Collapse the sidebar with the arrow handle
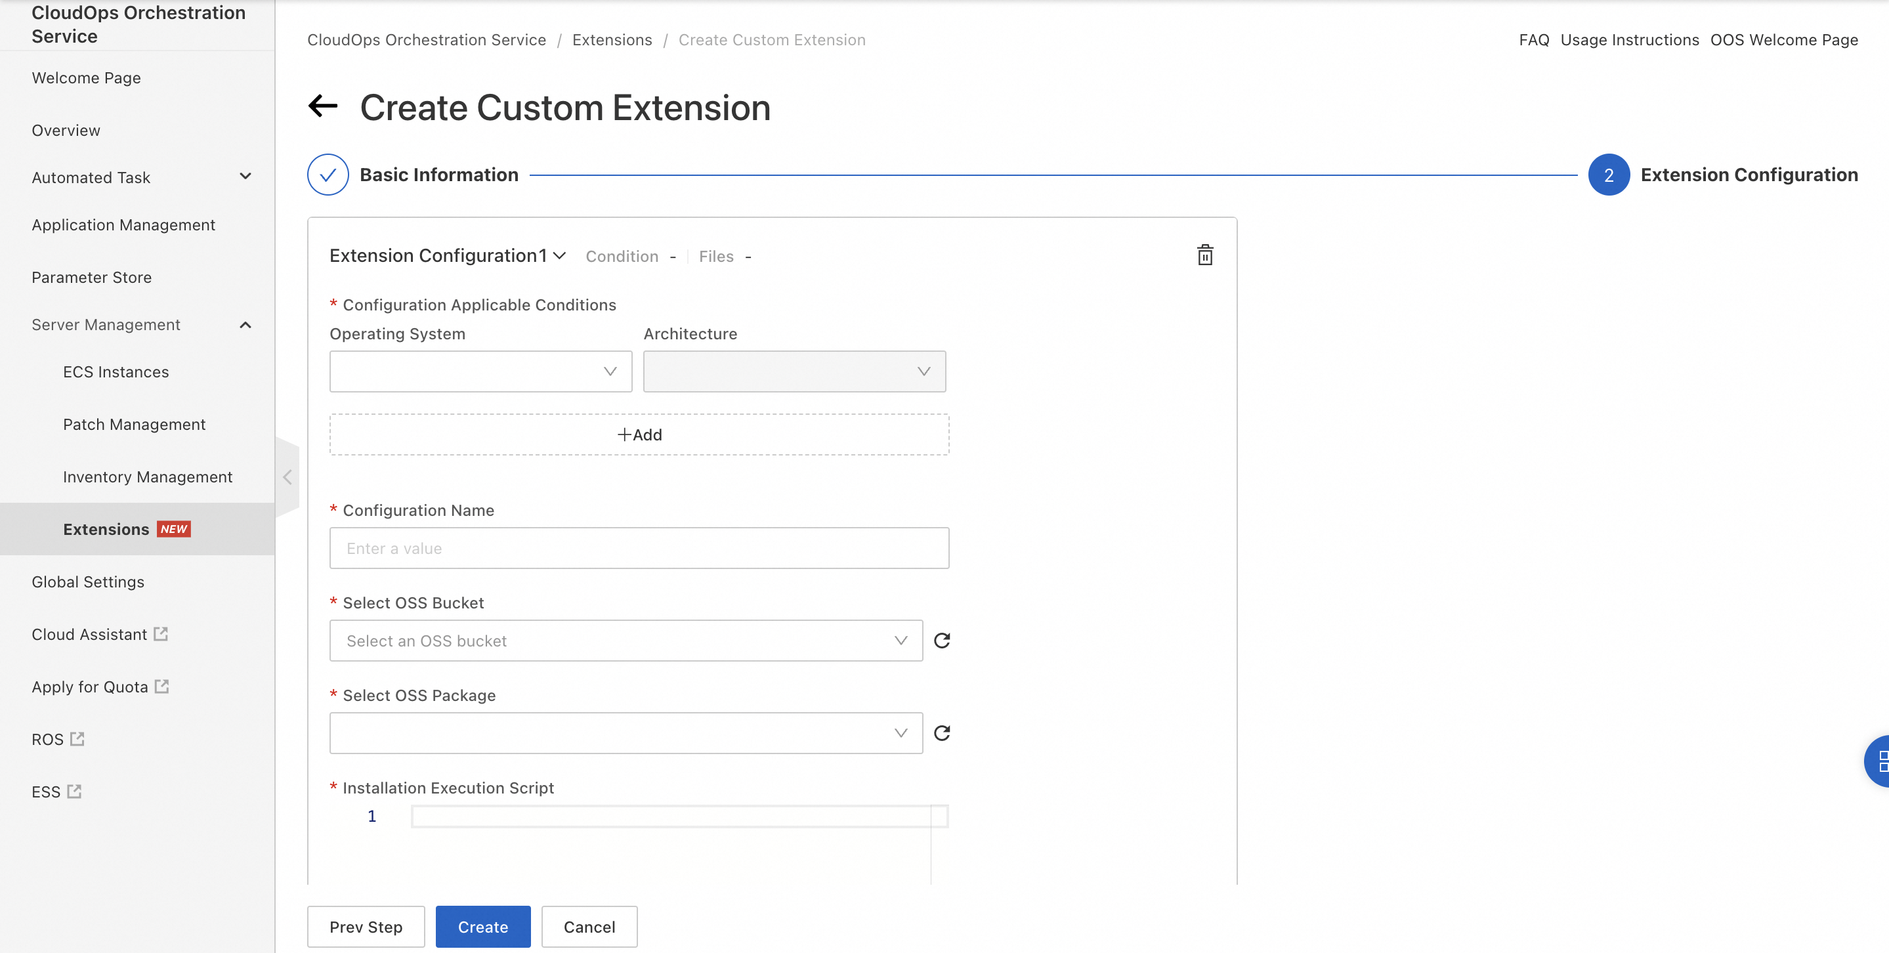Image resolution: width=1889 pixels, height=953 pixels. coord(287,477)
